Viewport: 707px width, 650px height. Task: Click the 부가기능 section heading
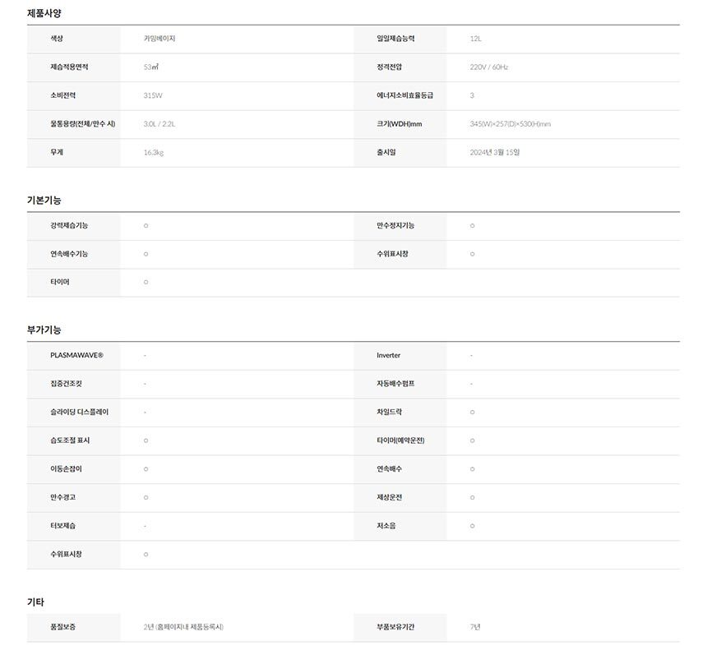44,330
